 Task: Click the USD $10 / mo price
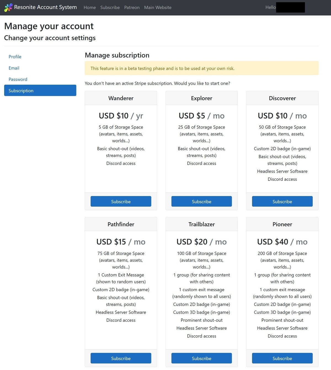pos(282,116)
